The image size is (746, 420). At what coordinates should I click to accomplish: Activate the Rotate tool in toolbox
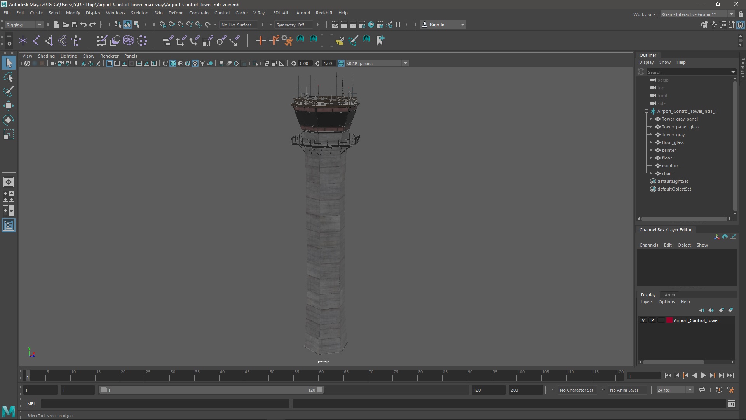pos(9,120)
